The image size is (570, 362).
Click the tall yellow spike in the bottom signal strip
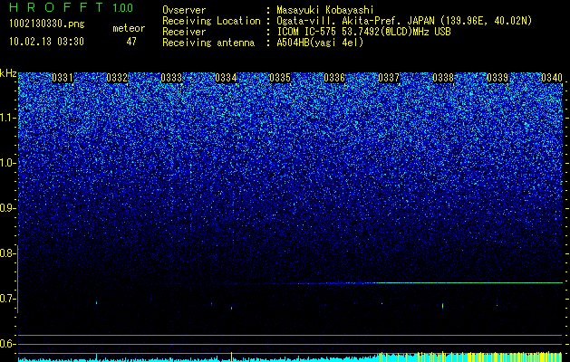[x=232, y=357]
